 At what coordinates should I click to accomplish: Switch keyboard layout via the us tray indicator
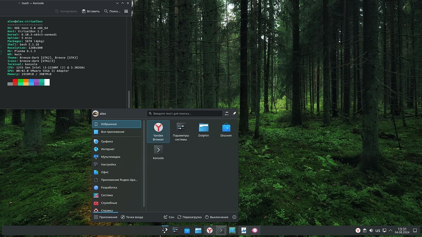378,230
